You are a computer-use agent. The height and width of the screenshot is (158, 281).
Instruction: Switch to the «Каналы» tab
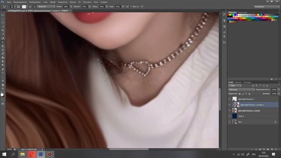point(238,83)
